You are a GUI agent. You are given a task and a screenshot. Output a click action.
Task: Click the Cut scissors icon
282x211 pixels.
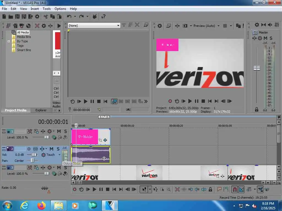click(46, 16)
